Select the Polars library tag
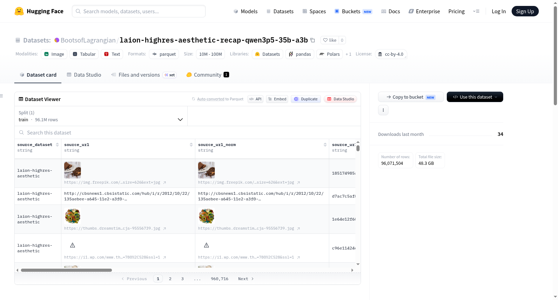The width and height of the screenshot is (558, 300). pyautogui.click(x=330, y=54)
